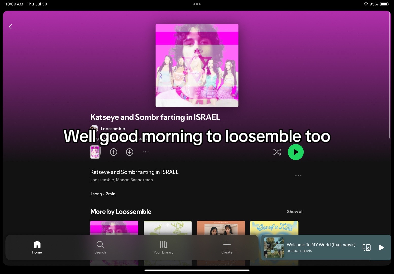This screenshot has height=274, width=394.
Task: Open more options for the song row
Action: pyautogui.click(x=298, y=175)
